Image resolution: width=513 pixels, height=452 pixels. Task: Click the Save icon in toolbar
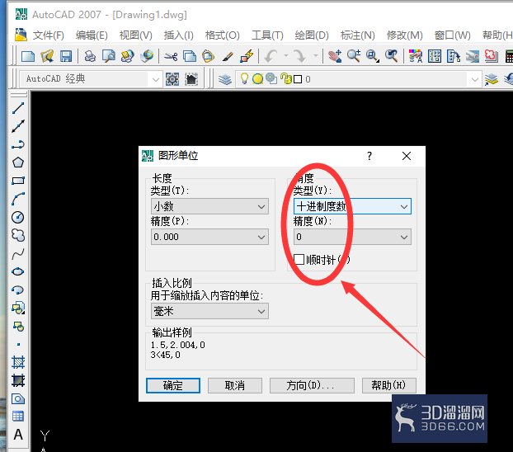click(66, 56)
